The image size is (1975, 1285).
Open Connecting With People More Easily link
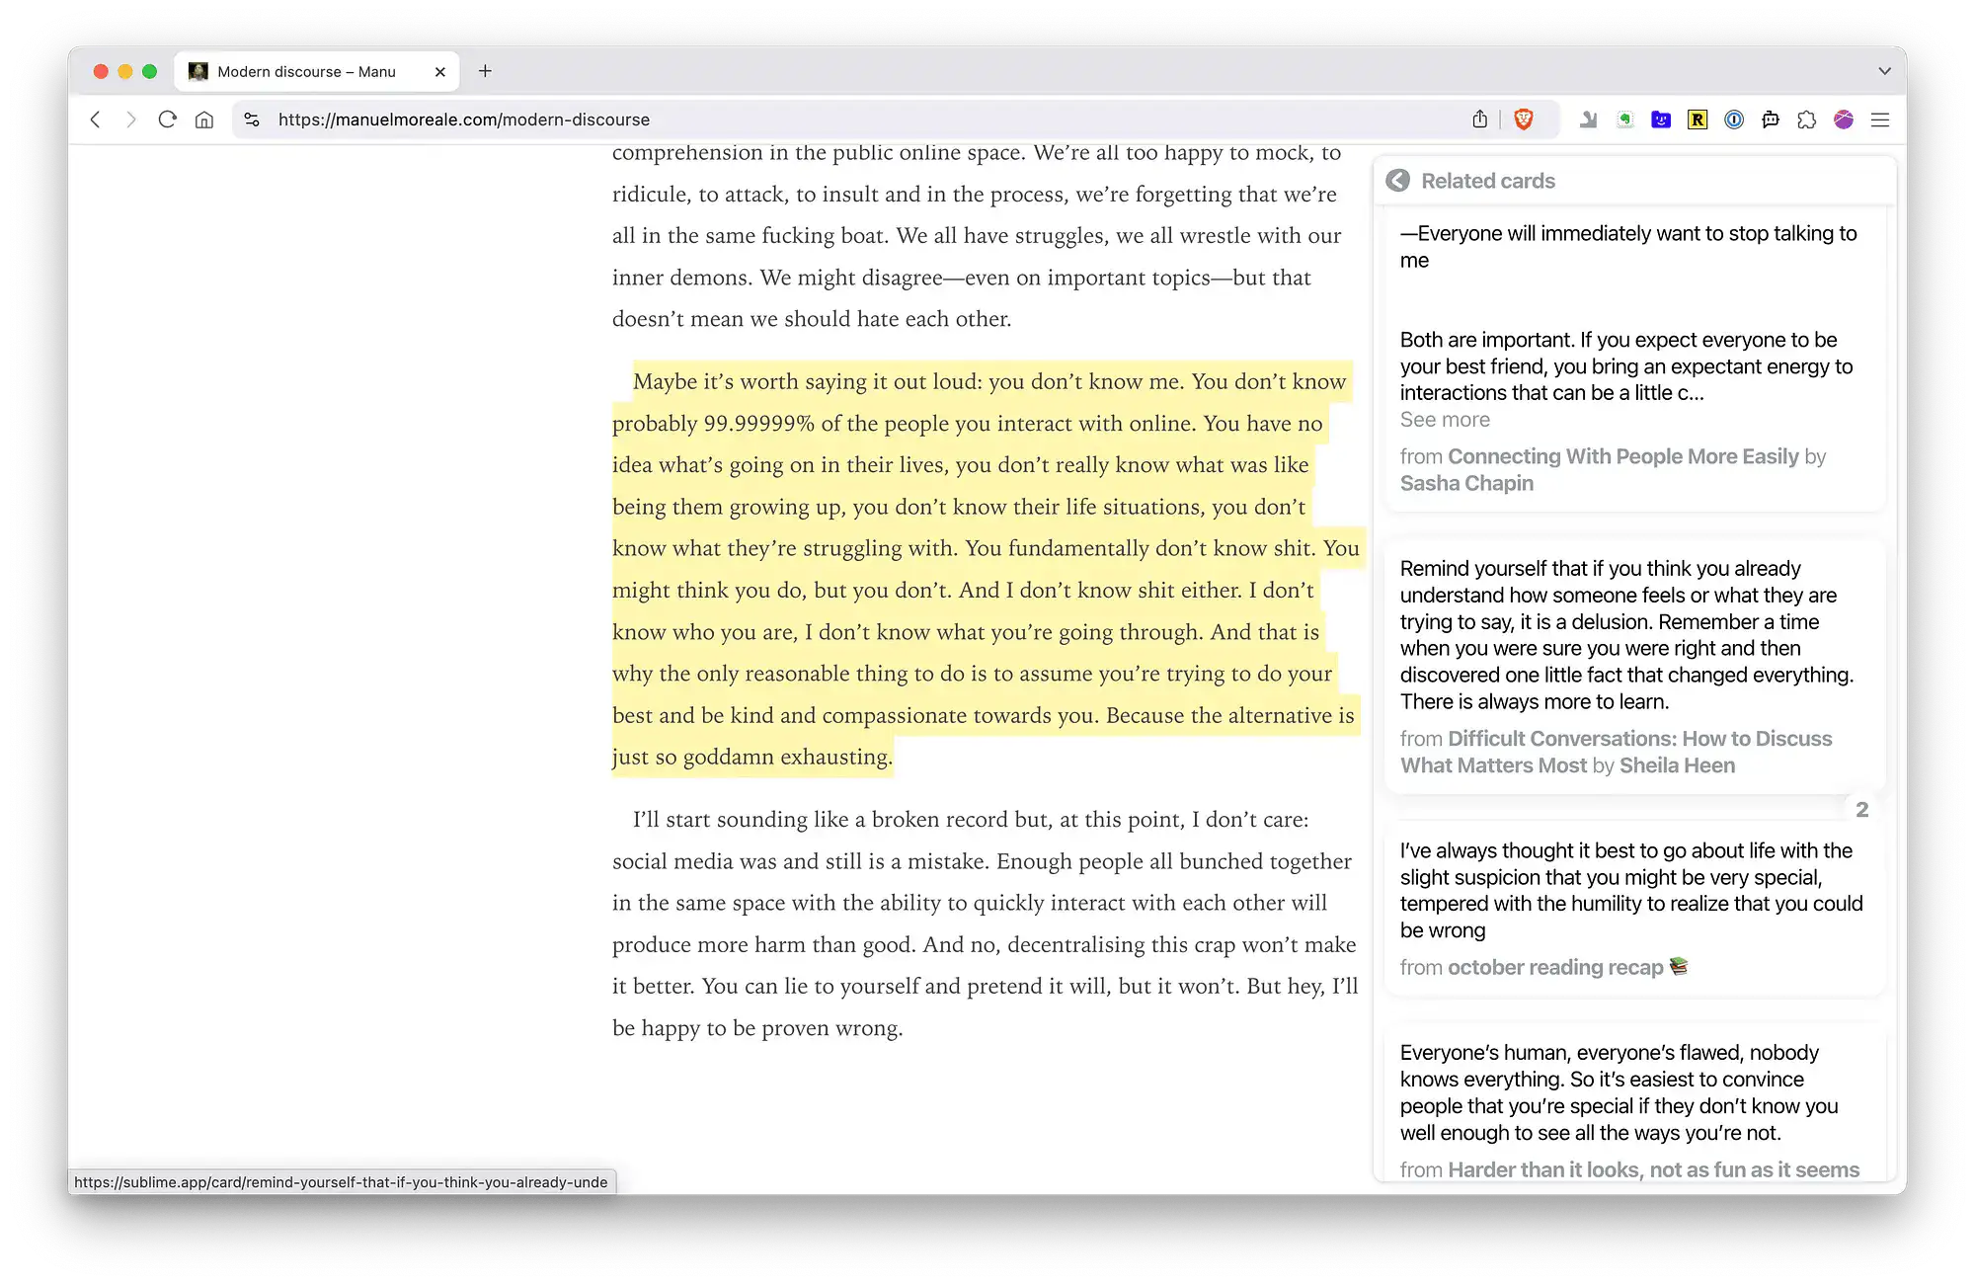pos(1622,456)
